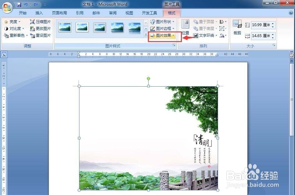Click 重设图片 reset picture button

(x=40, y=35)
